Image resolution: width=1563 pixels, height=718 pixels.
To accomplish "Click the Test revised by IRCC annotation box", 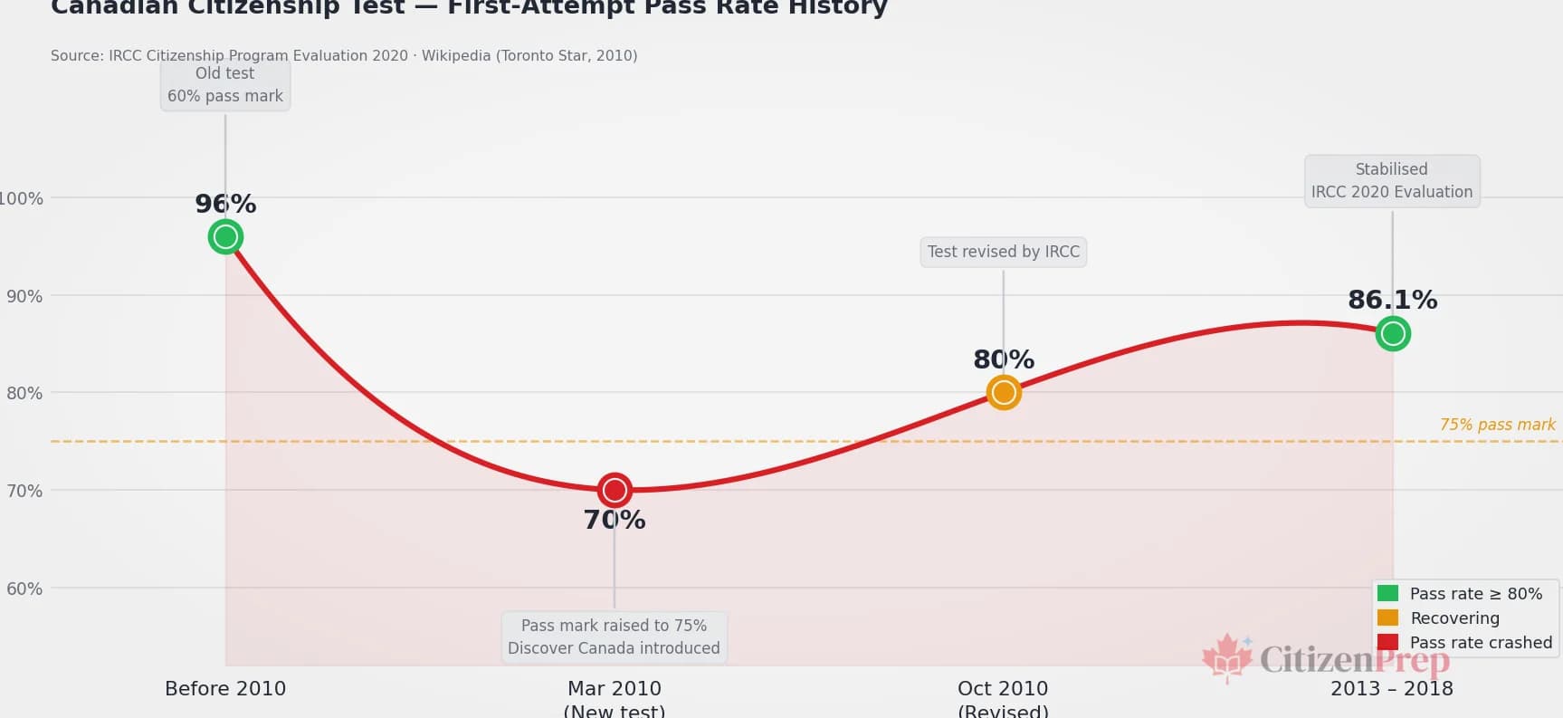I will coord(1003,252).
